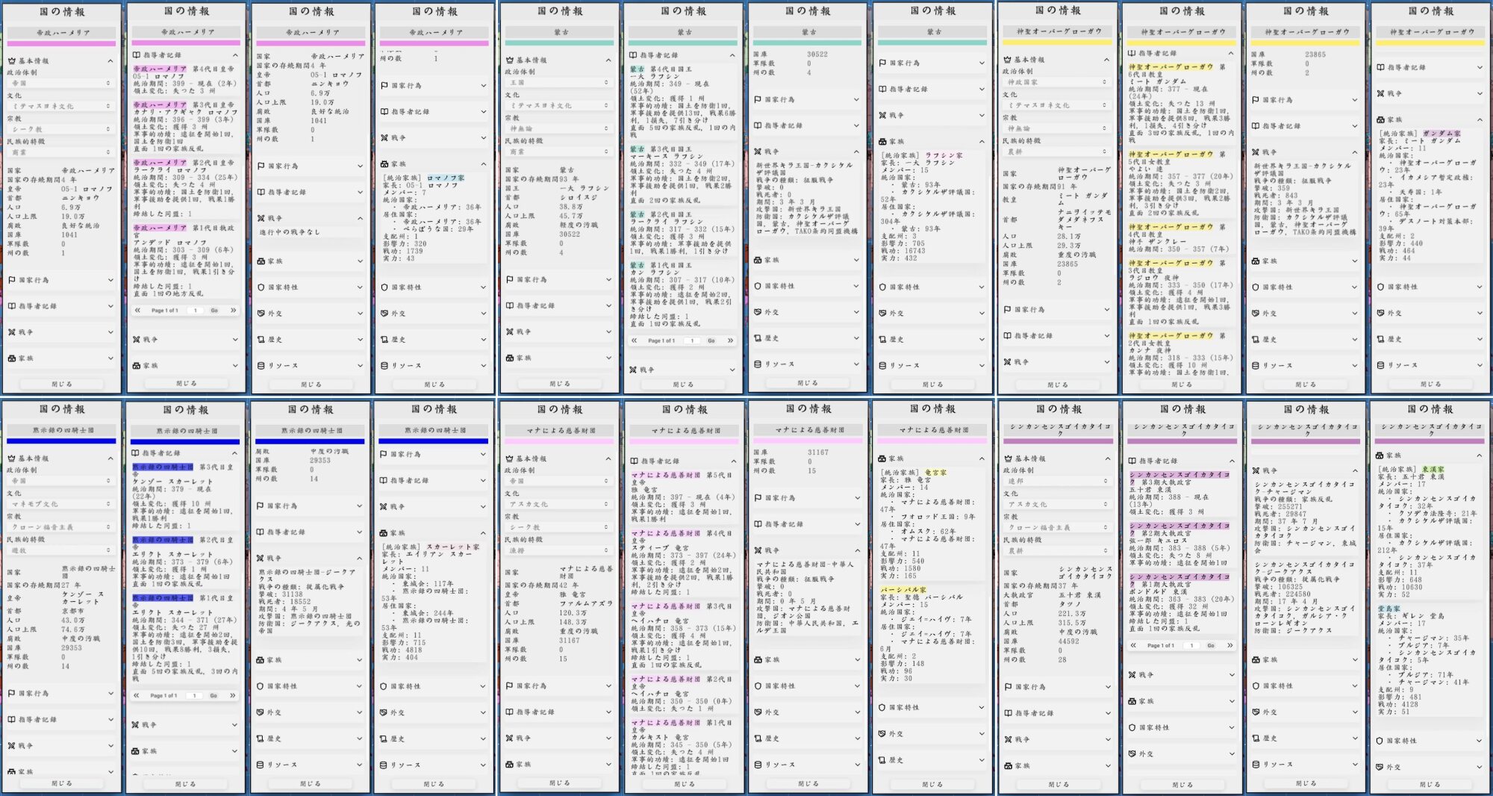Collapse 家族 section in マナによる慈善財団 竜宮家 panel
1493x796 pixels.
pyautogui.click(x=982, y=458)
